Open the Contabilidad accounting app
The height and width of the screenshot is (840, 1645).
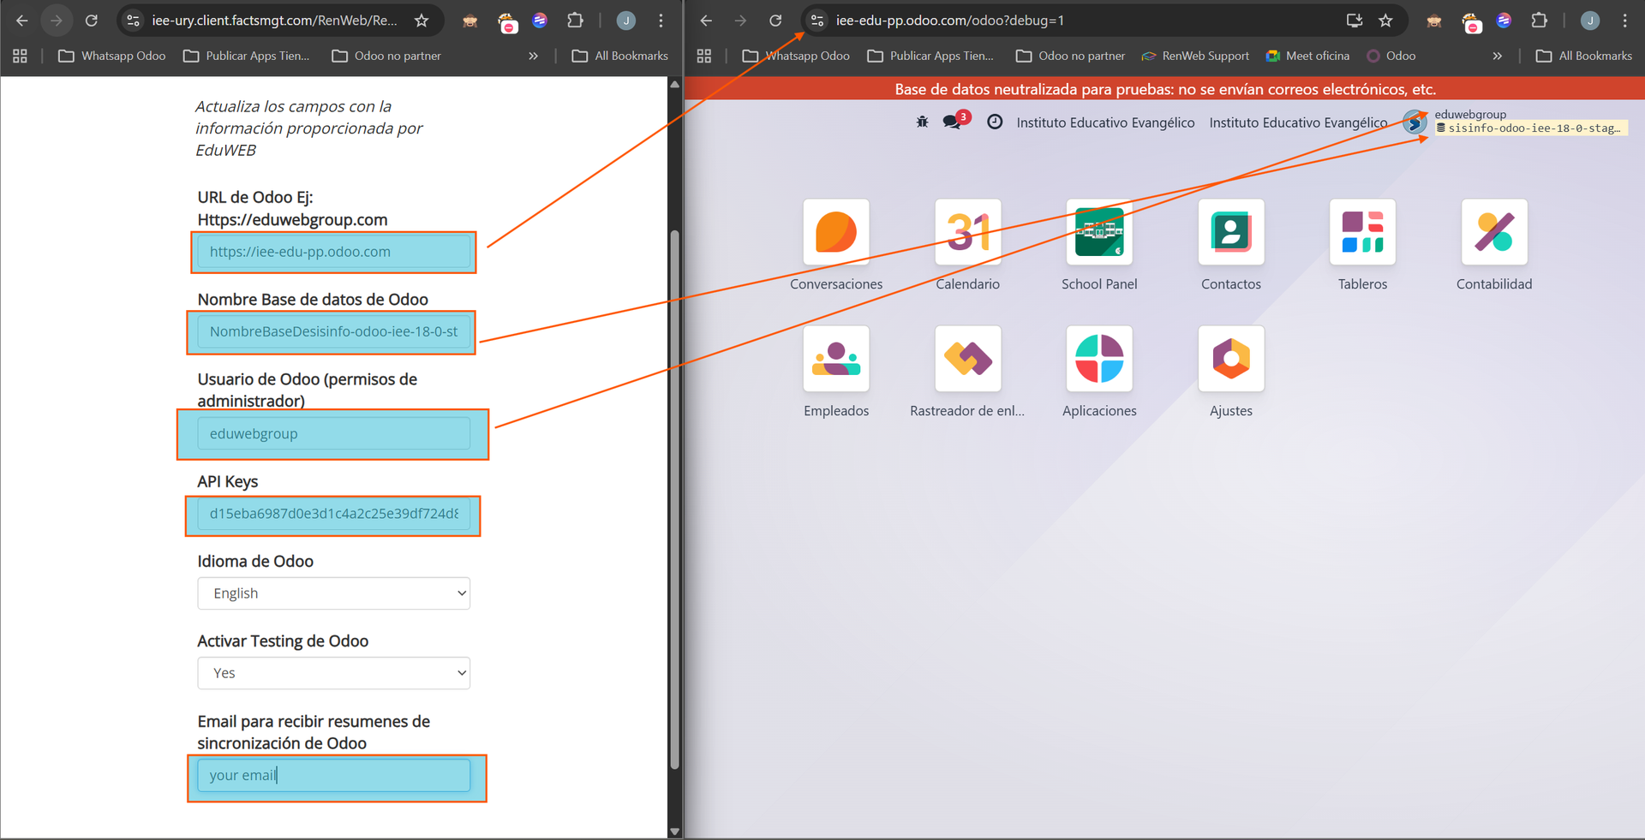[x=1493, y=233]
